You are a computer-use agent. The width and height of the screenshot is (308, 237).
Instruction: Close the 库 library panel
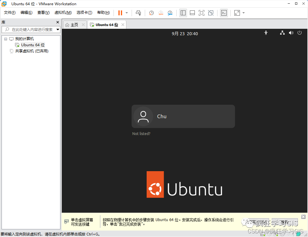[58, 22]
